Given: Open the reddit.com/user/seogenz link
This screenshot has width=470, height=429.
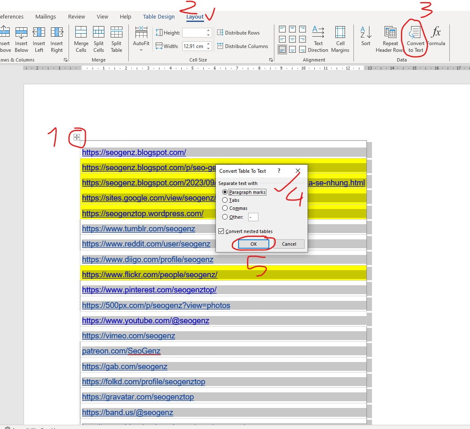Looking at the screenshot, I should pos(146,244).
